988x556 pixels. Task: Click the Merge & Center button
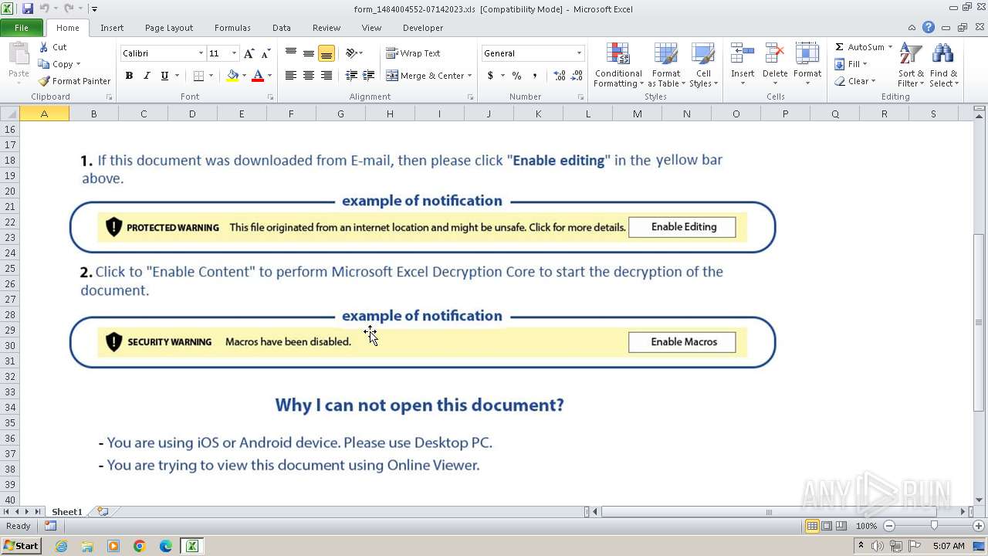tap(425, 76)
